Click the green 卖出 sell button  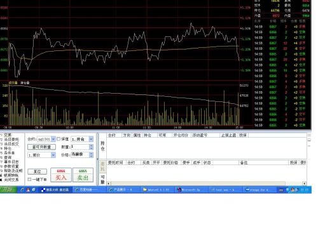click(x=83, y=175)
